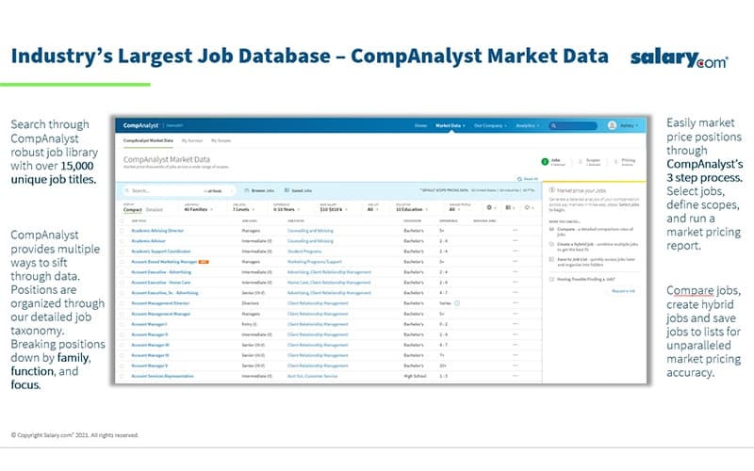Click the search magnifier in jobs search box
This screenshot has width=754, height=471.
coord(127,191)
